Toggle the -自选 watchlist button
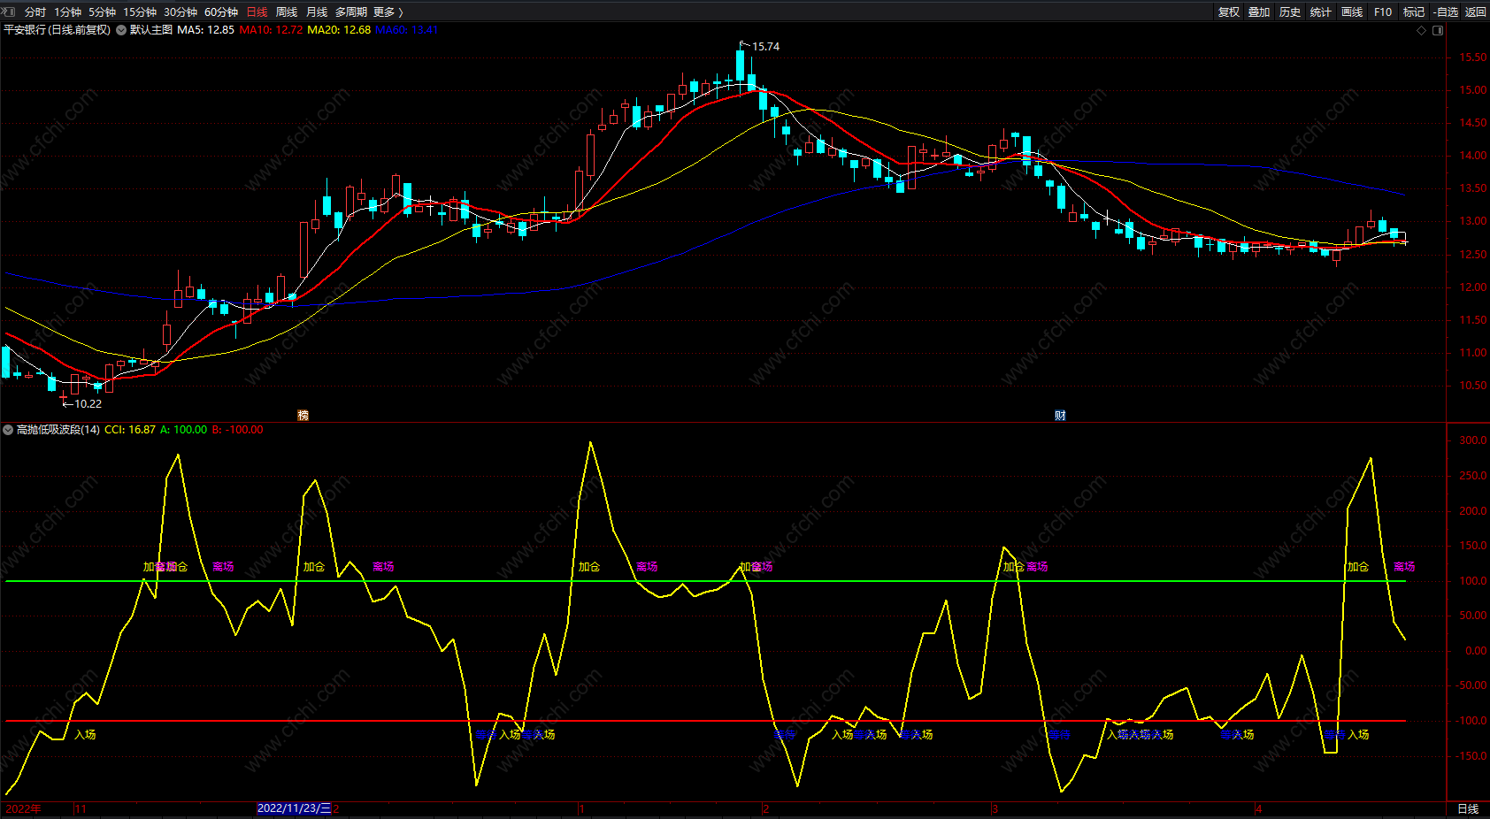 coord(1446,11)
